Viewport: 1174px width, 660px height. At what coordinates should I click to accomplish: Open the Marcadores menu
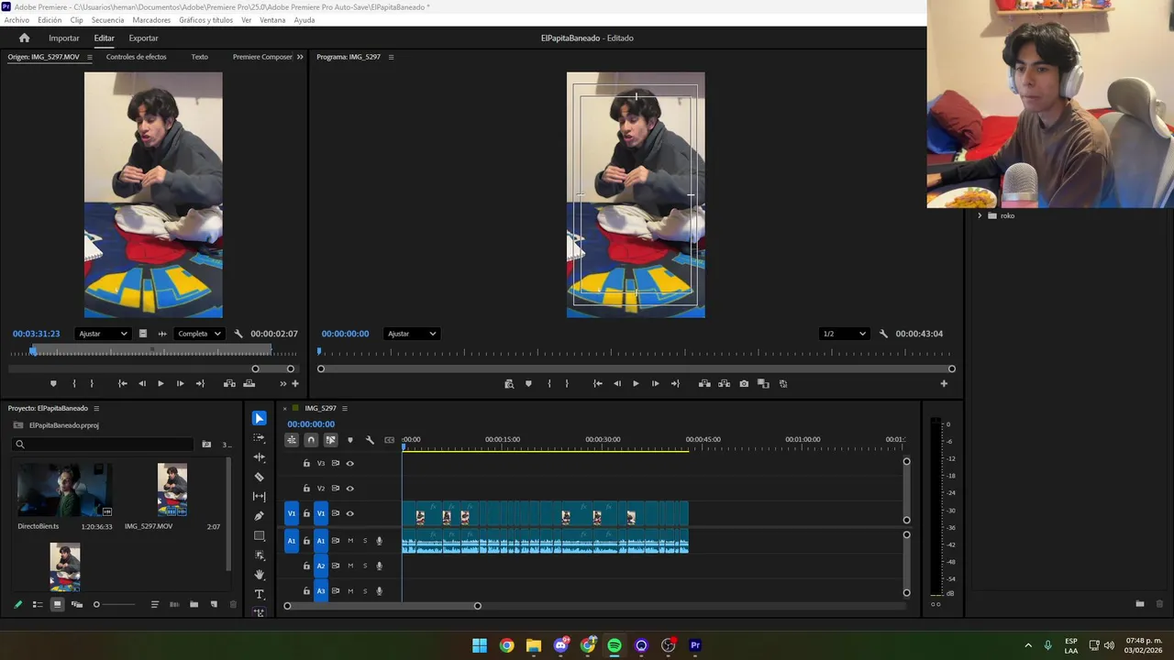tap(151, 20)
